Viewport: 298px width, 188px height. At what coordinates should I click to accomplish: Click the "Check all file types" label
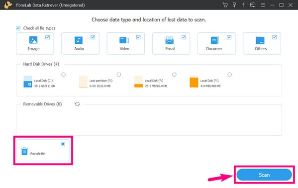[39, 28]
